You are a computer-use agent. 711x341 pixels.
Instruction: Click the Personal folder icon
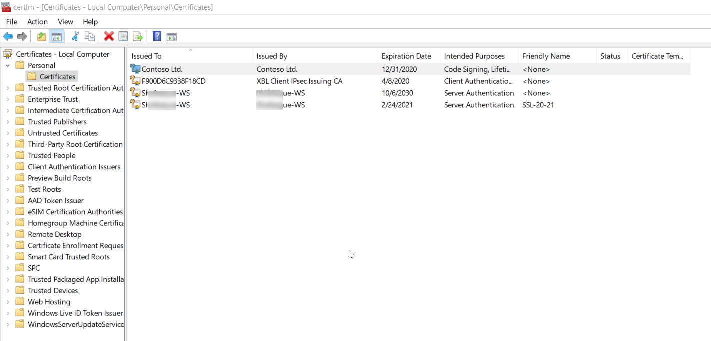[20, 65]
